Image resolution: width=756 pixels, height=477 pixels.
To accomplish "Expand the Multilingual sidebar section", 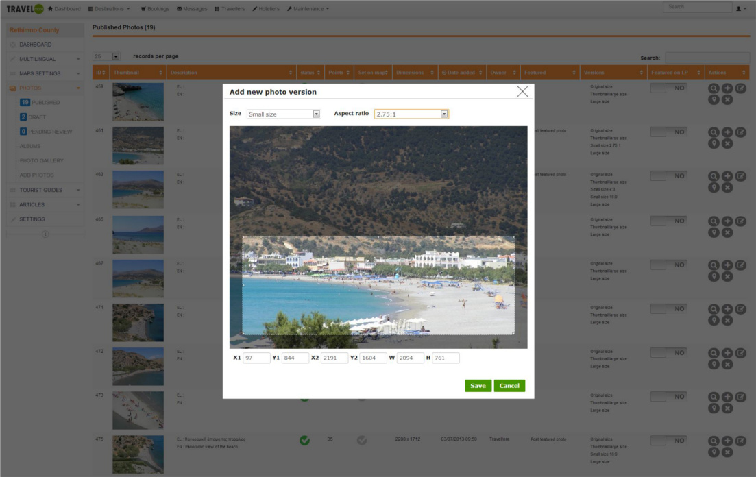I will point(45,59).
